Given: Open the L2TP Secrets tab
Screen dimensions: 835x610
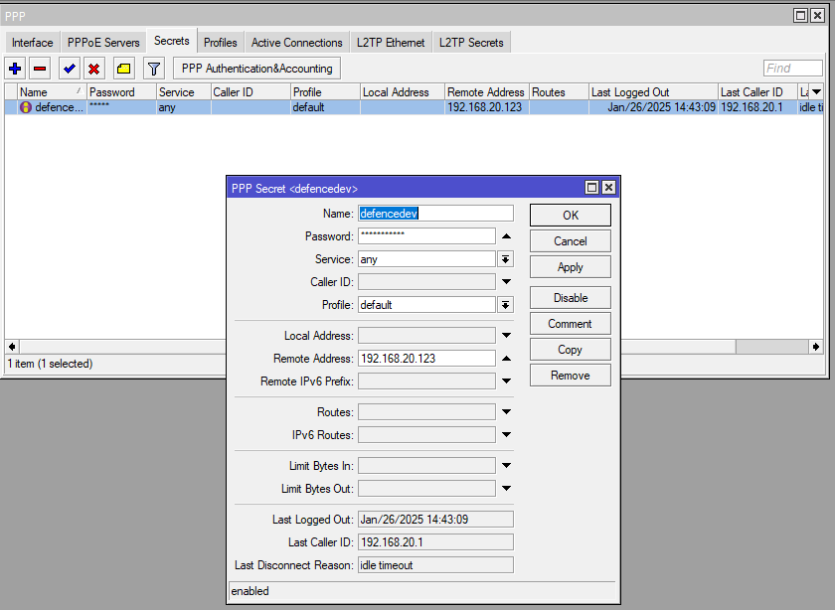Looking at the screenshot, I should coord(471,43).
